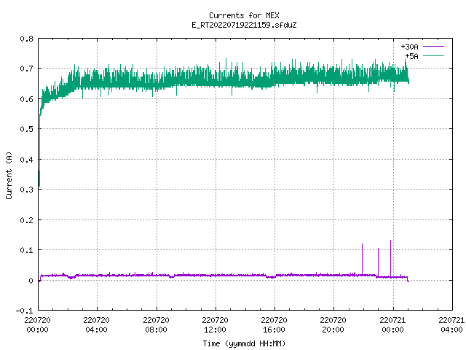
Task: Click the first purple +30A spike near 0.12
Action: pos(363,259)
